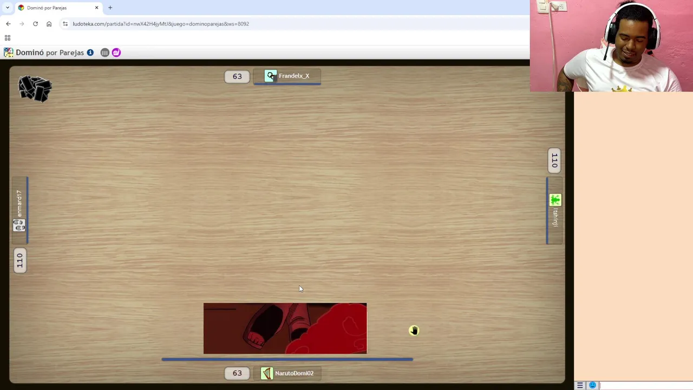Click NarutoDomi02 player avatar
Image resolution: width=693 pixels, height=390 pixels.
coord(267,373)
